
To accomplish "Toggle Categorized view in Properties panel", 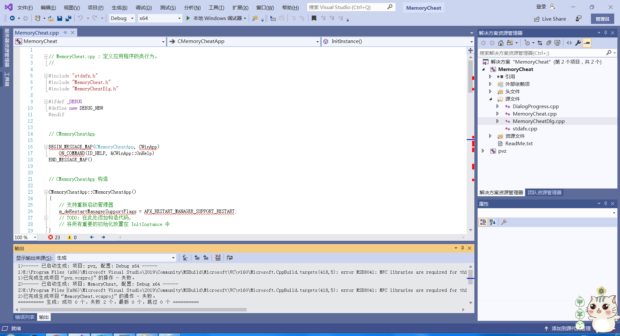I will click(483, 222).
